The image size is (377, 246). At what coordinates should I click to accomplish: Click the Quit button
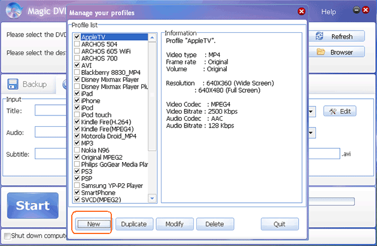click(x=279, y=224)
